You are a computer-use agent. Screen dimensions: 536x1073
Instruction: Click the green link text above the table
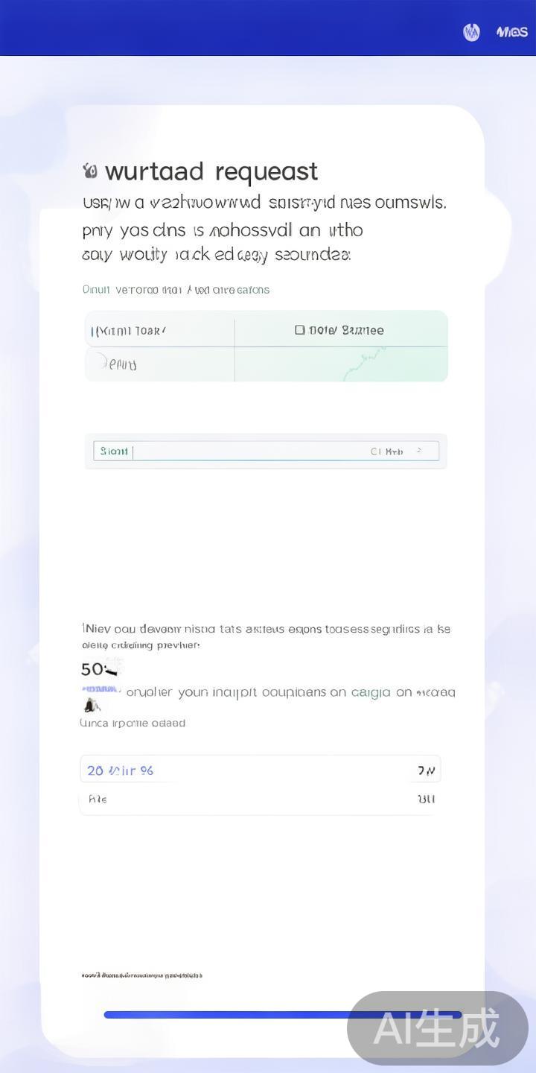pos(176,289)
